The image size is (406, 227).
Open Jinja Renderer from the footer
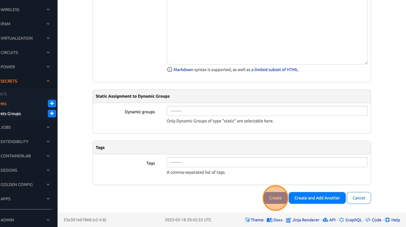click(303, 220)
